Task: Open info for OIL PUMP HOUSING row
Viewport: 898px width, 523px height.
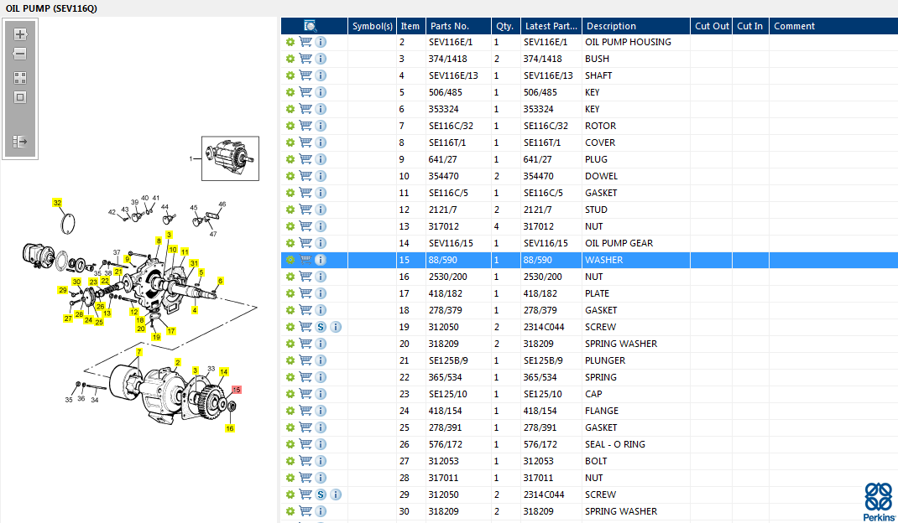Action: click(x=321, y=42)
